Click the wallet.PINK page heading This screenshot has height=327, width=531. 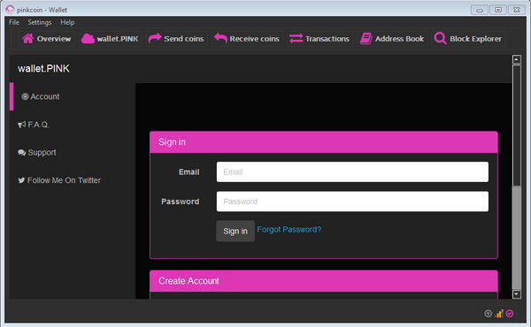pyautogui.click(x=43, y=69)
